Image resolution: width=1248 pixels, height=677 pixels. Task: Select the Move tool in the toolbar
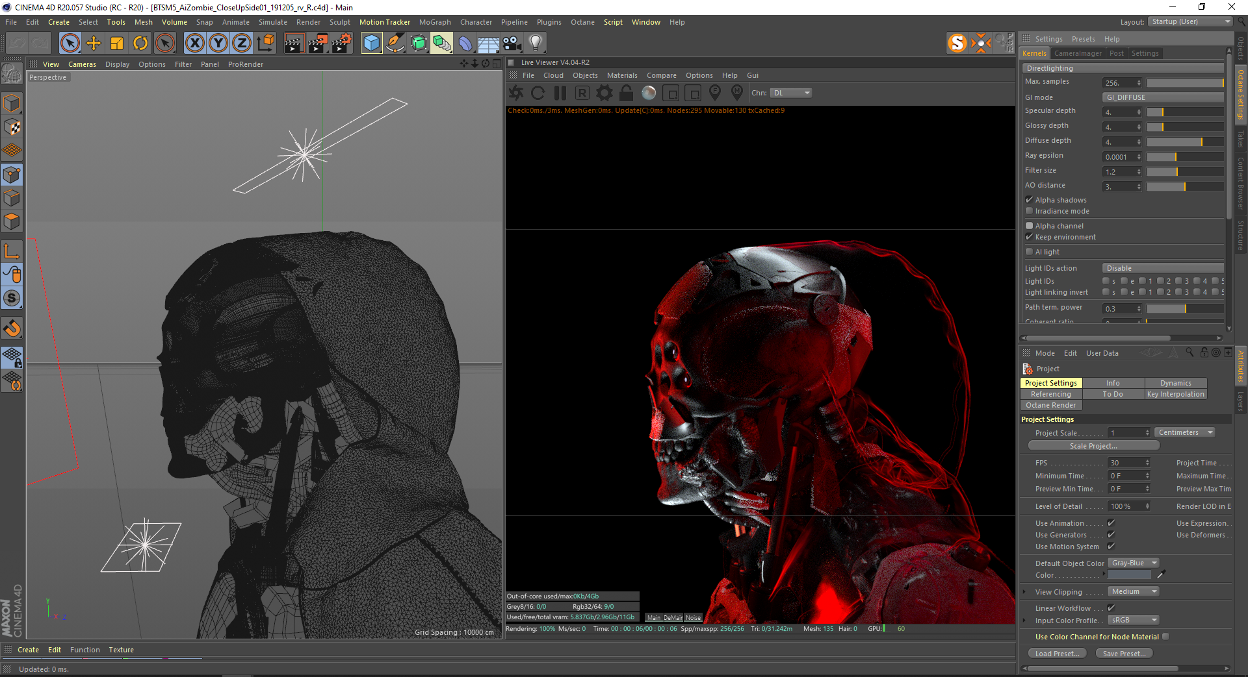click(94, 43)
